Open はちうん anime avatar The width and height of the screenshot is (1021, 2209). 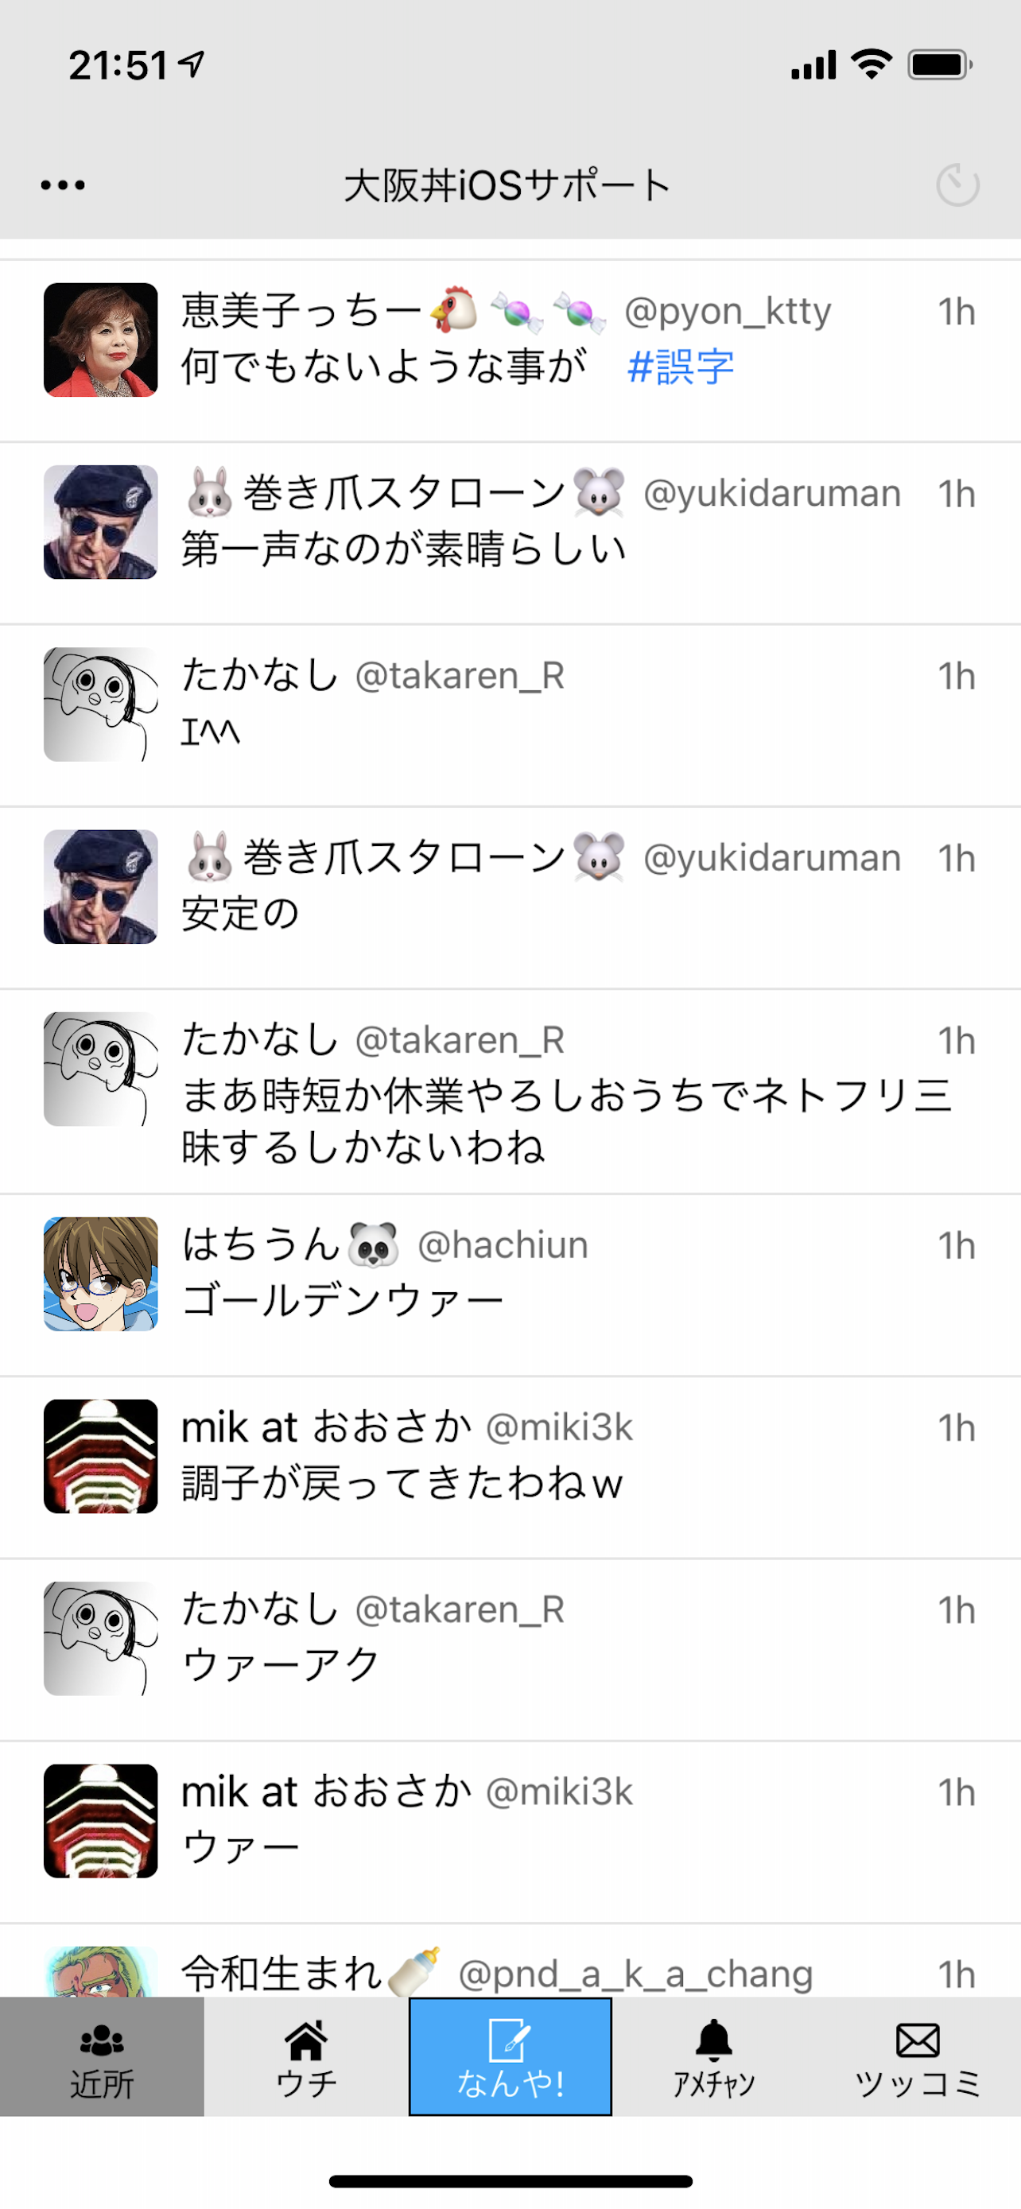(x=100, y=1273)
